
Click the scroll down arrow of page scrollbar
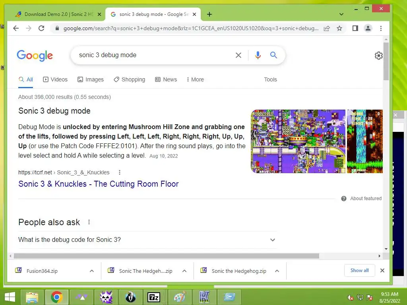pyautogui.click(x=386, y=249)
